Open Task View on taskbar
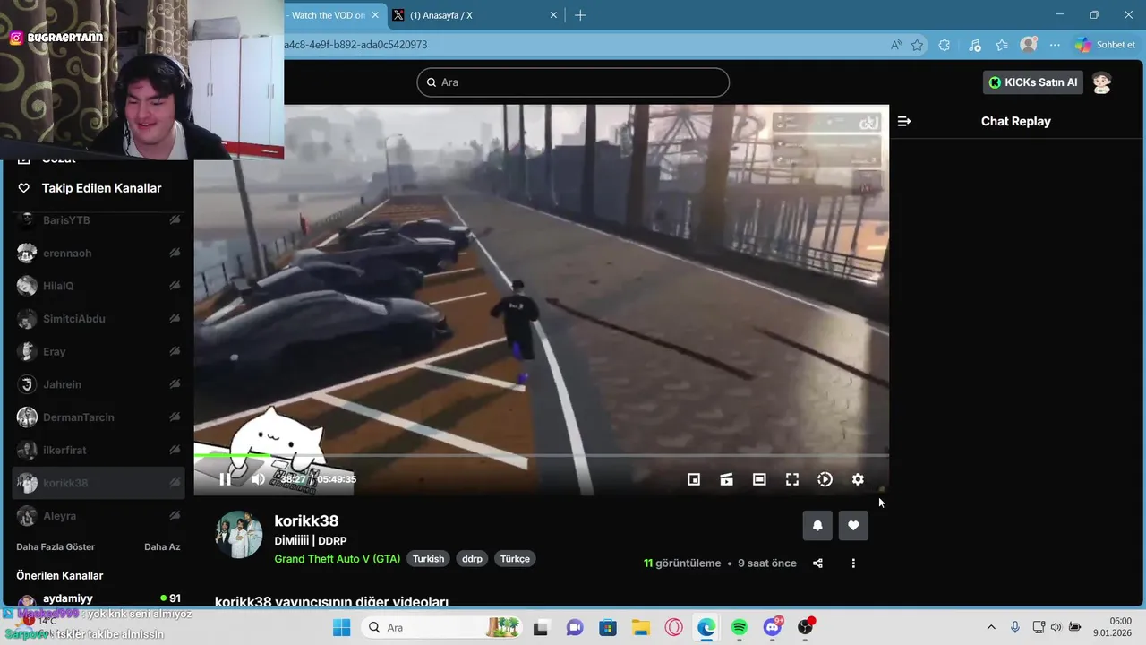 (x=541, y=627)
